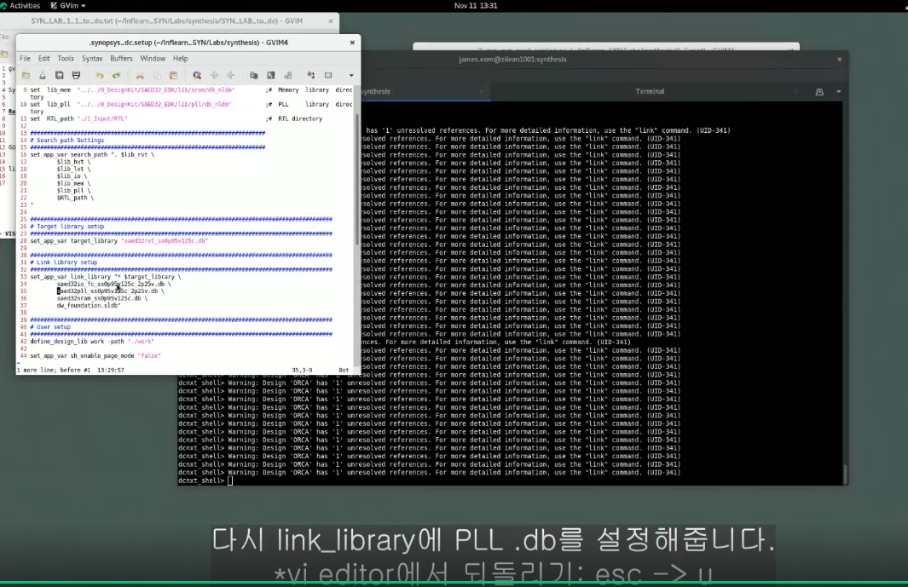Image resolution: width=908 pixels, height=587 pixels.
Task: Click the Run script toolbar icon
Action: click(288, 75)
